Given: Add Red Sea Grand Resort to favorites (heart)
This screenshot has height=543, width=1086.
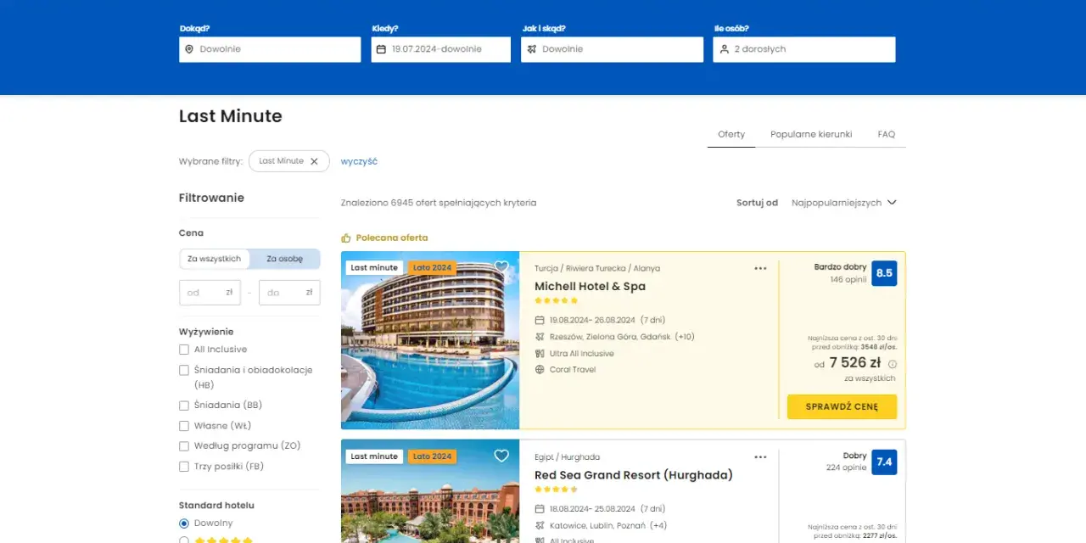Looking at the screenshot, I should tap(501, 456).
